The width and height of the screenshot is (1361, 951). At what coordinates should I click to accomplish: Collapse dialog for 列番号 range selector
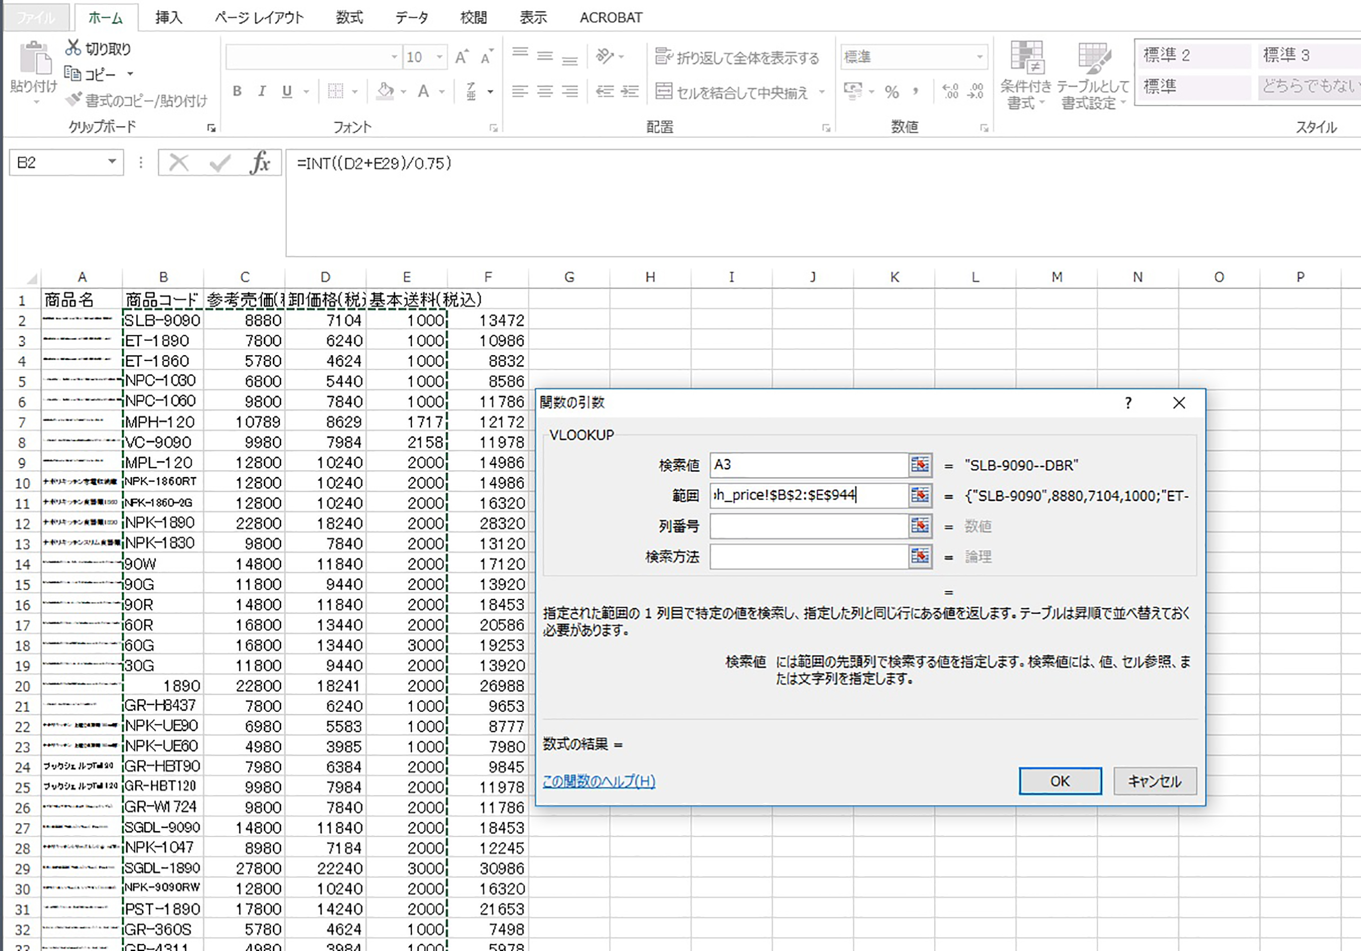920,526
